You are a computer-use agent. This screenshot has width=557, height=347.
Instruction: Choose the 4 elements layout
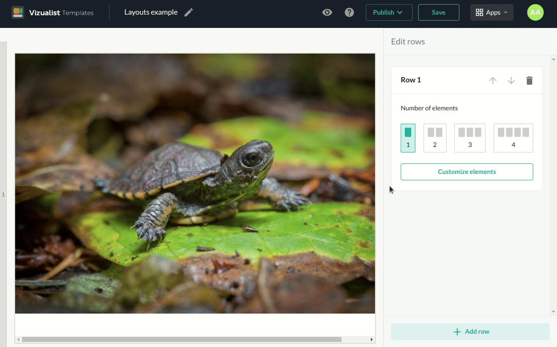(513, 138)
